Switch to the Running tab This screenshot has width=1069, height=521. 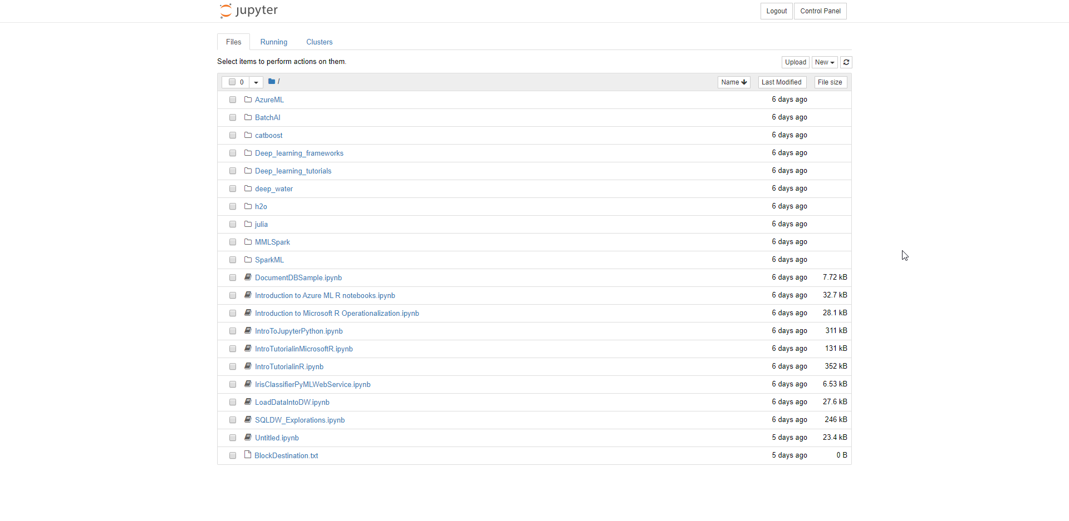(274, 42)
